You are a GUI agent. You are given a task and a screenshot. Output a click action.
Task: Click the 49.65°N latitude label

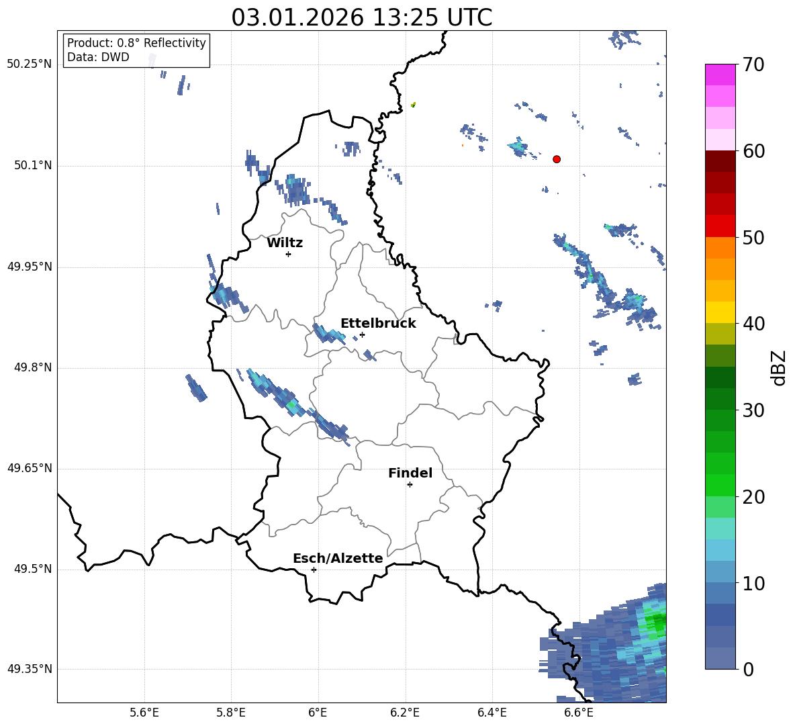pyautogui.click(x=30, y=468)
